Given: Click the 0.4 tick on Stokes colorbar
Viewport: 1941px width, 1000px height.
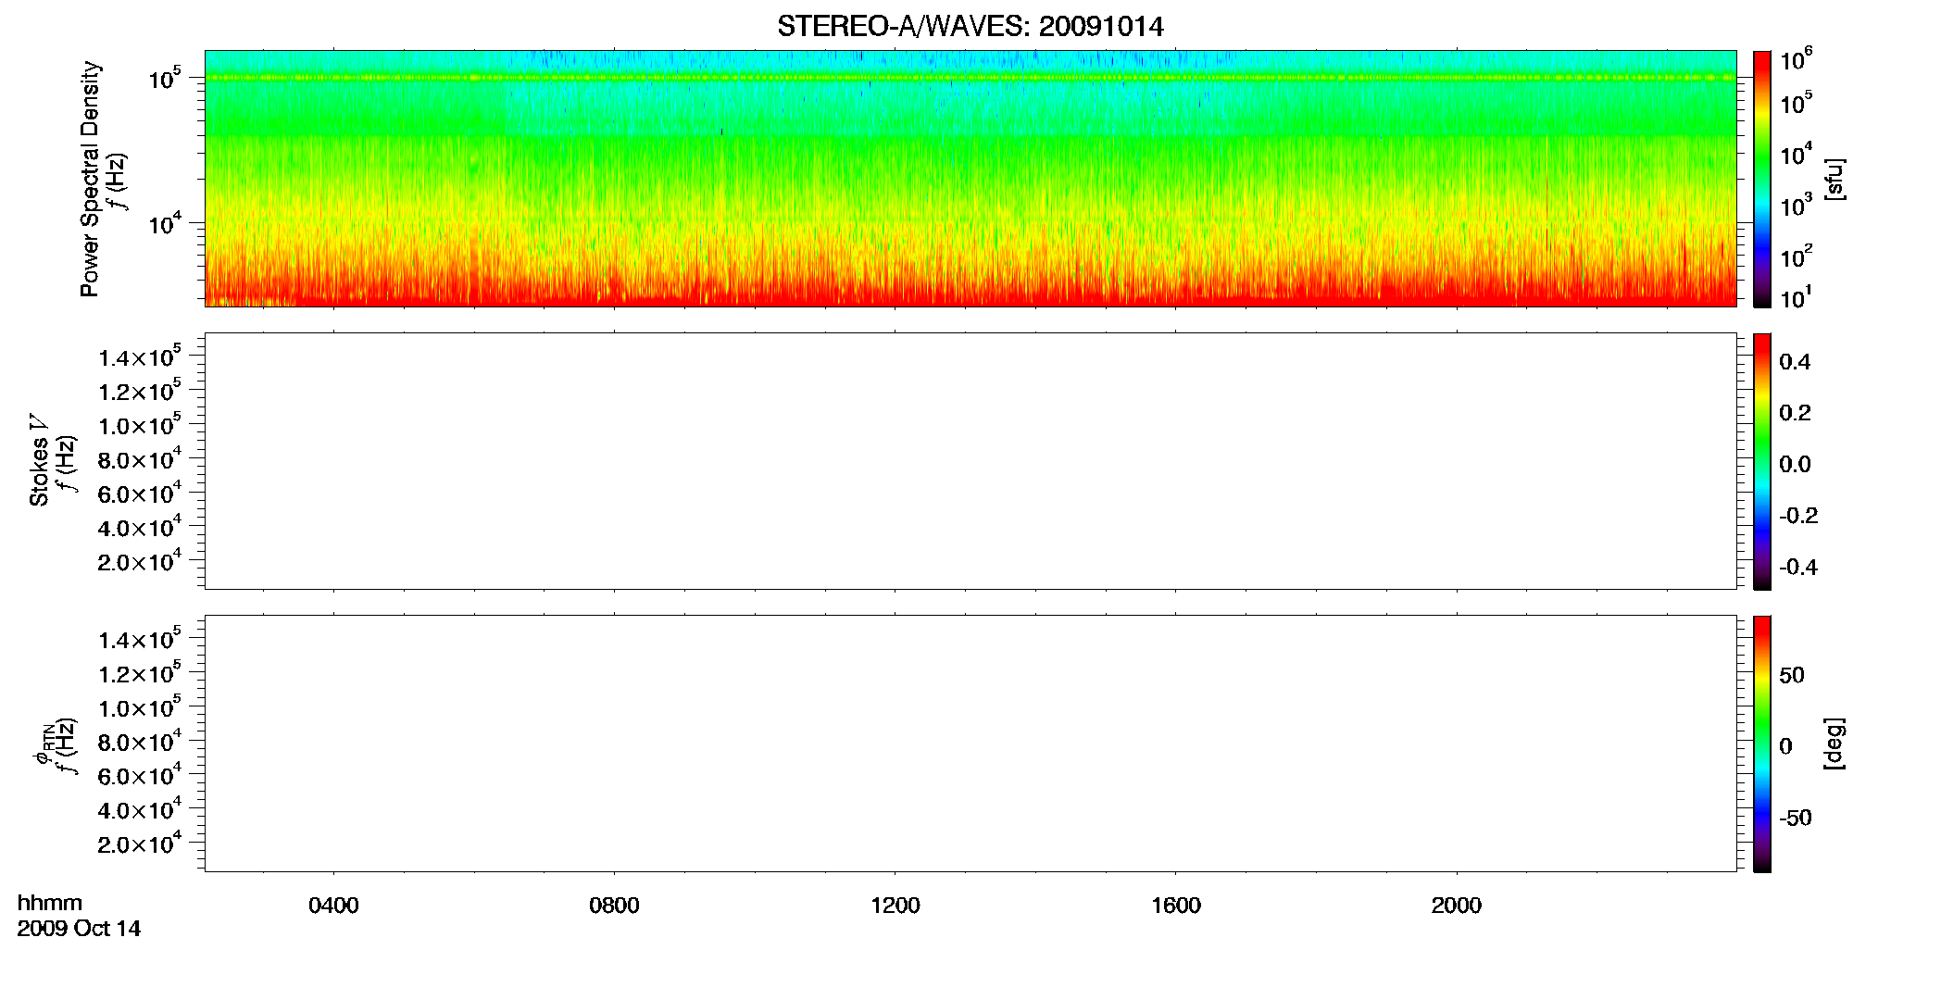Looking at the screenshot, I should click(1795, 362).
